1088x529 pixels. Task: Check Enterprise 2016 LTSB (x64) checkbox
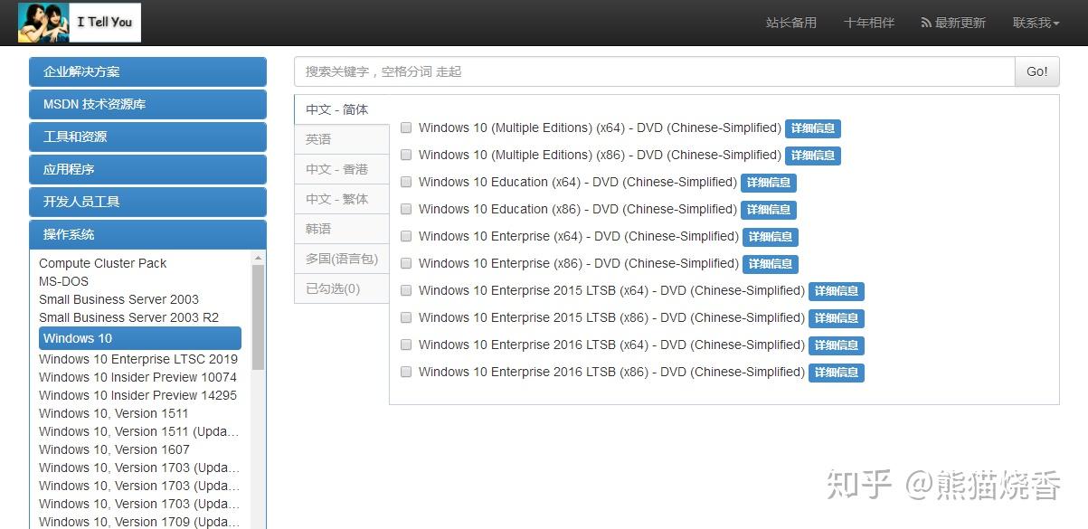click(x=406, y=345)
